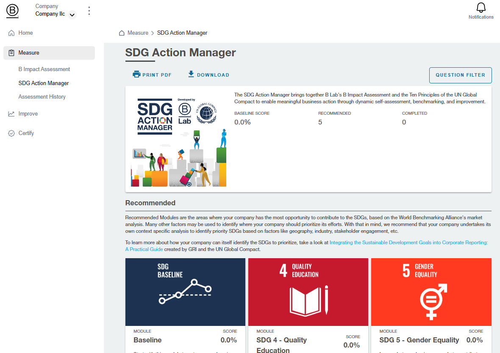
Task: Click the UN Global Compact emblem
Action: click(x=206, y=113)
